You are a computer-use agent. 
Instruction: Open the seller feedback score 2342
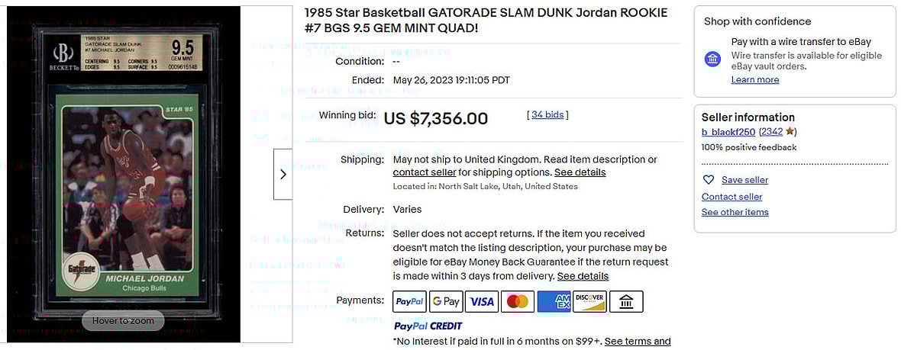(x=771, y=132)
